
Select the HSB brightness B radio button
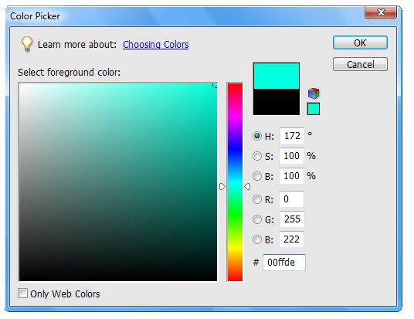tap(257, 176)
